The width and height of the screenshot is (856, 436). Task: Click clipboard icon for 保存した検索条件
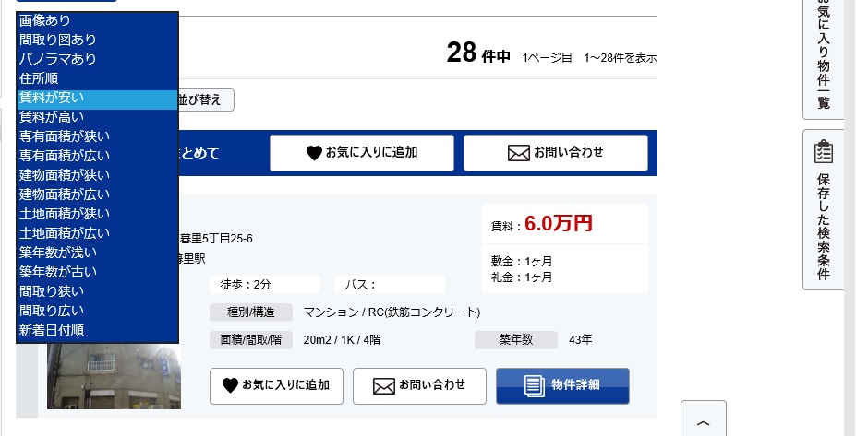click(824, 151)
